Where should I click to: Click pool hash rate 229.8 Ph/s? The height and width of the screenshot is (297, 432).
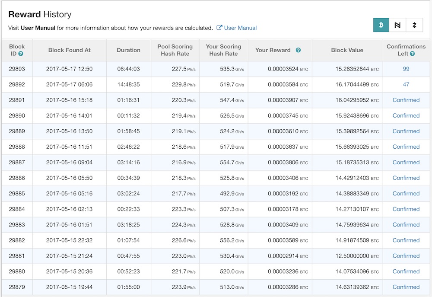click(184, 84)
